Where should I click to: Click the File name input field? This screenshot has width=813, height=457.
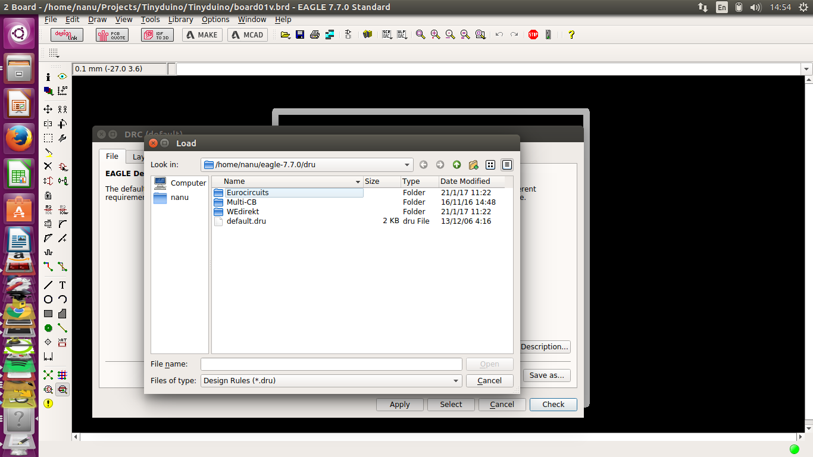[x=331, y=364]
